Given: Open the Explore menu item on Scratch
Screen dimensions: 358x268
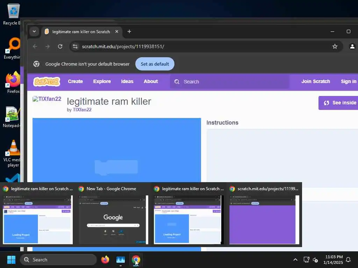Looking at the screenshot, I should pyautogui.click(x=102, y=82).
